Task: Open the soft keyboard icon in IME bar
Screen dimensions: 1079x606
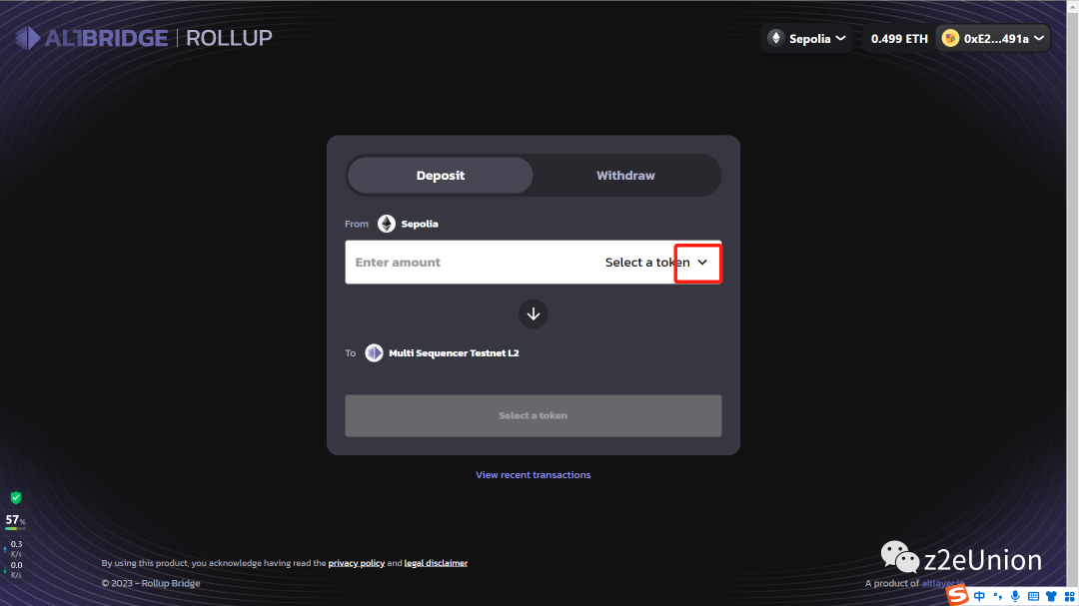Action: [1033, 596]
